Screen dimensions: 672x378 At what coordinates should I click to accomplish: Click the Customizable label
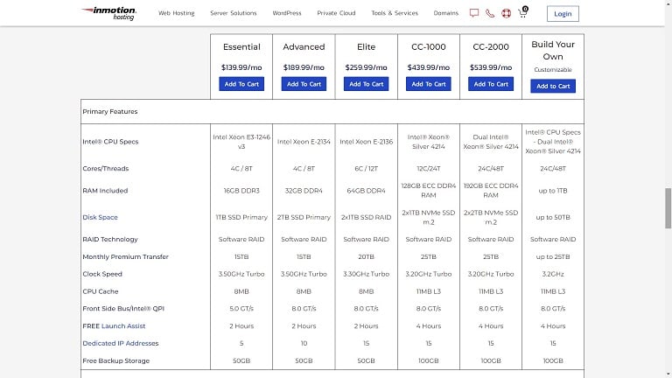553,69
